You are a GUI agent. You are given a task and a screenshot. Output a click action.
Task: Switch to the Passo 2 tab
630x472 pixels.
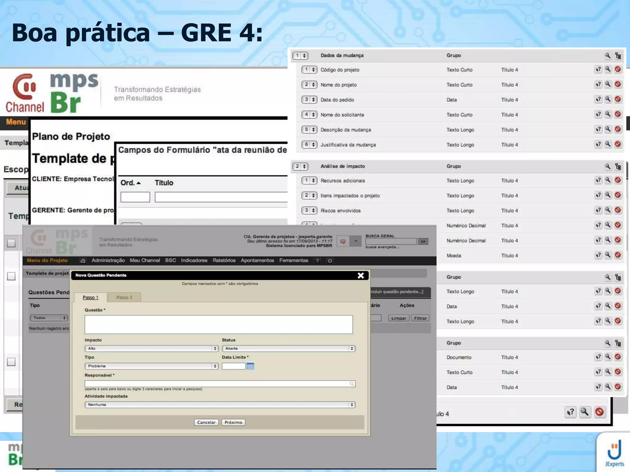tap(124, 297)
